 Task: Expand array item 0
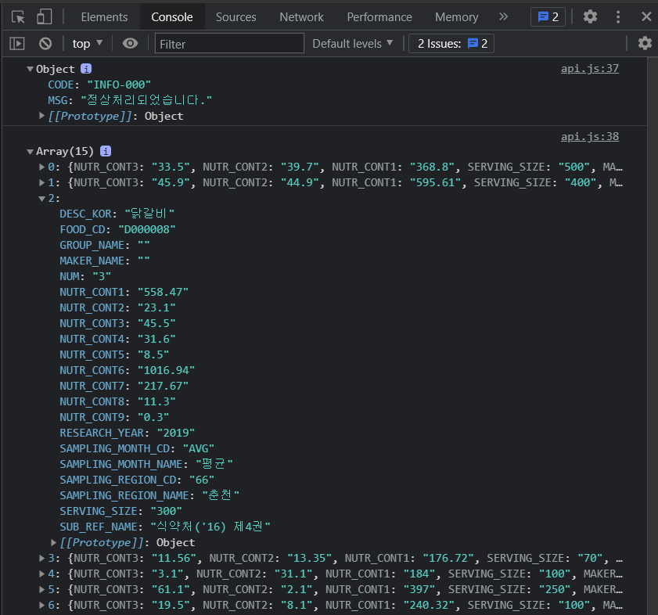(x=42, y=167)
